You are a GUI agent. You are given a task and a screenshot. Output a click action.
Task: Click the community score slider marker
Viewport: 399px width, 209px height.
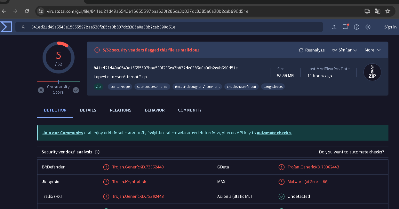59,82
